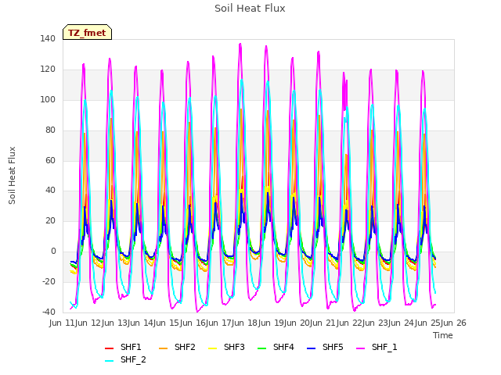Click the TZ_fmet annotation label
This screenshot has width=501, height=375.
[87, 33]
